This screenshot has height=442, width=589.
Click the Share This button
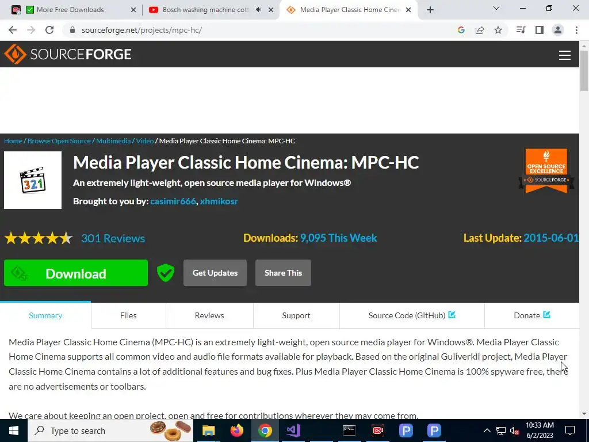click(283, 273)
